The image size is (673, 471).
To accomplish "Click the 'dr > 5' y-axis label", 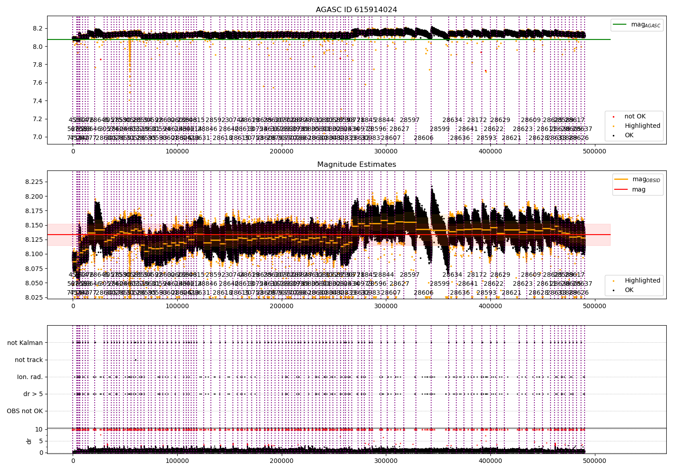I will pos(33,394).
